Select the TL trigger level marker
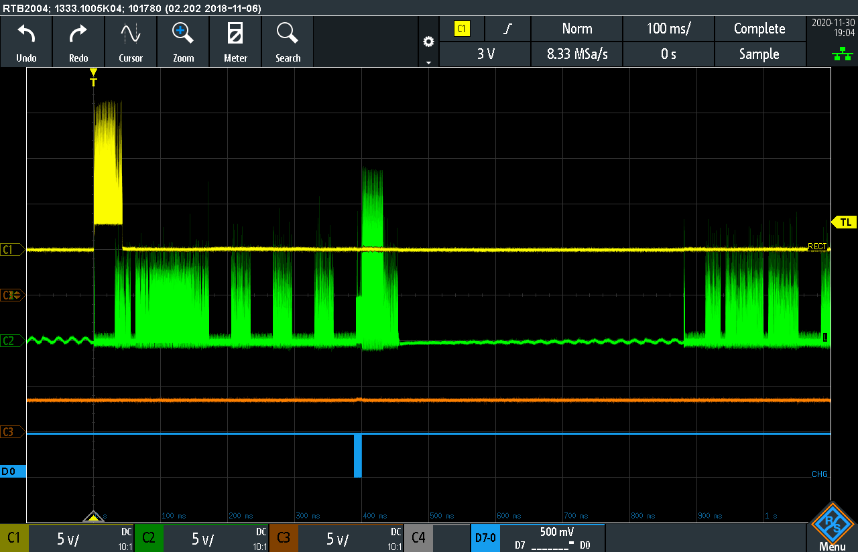This screenshot has height=552, width=858. tap(844, 222)
